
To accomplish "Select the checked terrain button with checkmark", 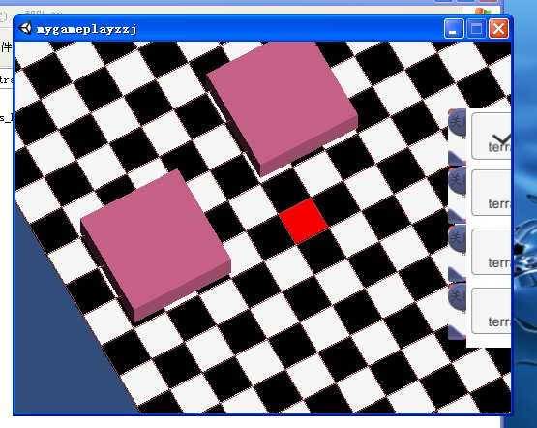I will point(492,136).
